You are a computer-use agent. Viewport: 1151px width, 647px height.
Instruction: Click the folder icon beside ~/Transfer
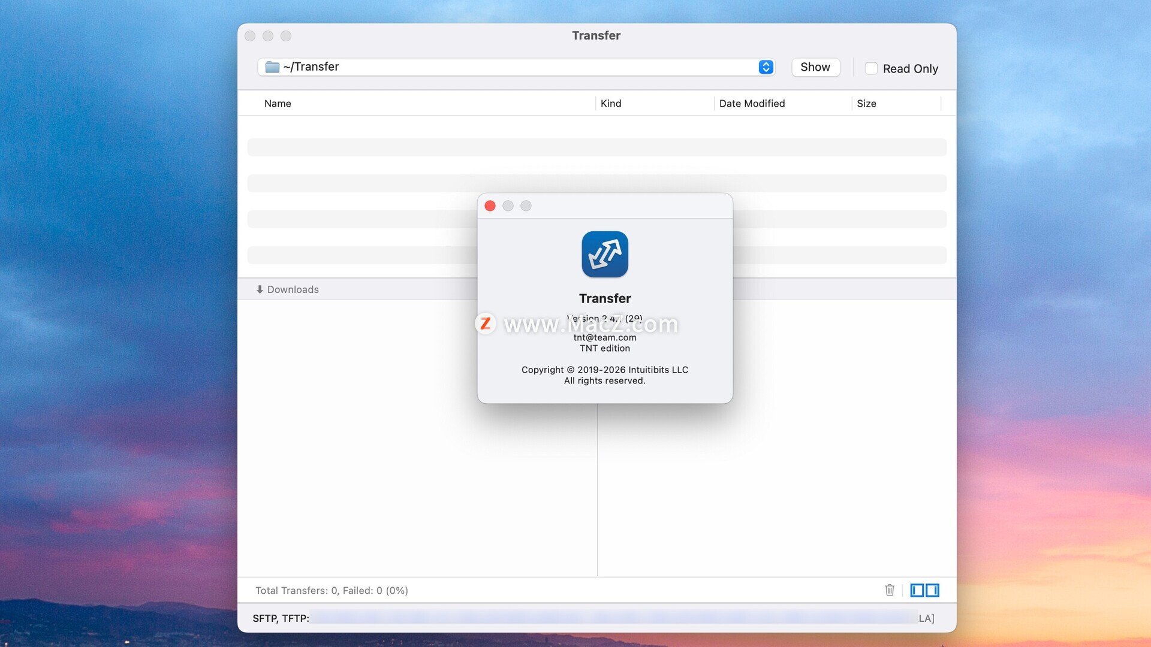click(272, 67)
